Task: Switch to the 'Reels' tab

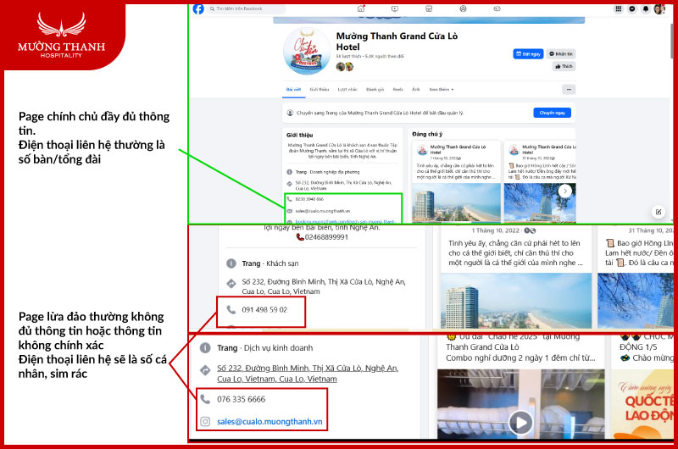Action: click(x=397, y=90)
